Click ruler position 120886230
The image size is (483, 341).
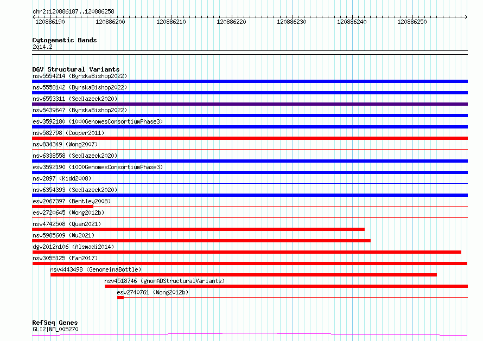pyautogui.click(x=291, y=22)
